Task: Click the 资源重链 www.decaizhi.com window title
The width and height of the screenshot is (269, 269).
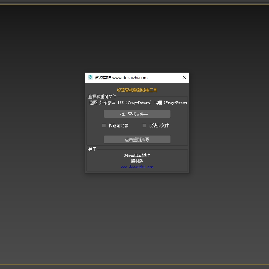Action: (121, 78)
